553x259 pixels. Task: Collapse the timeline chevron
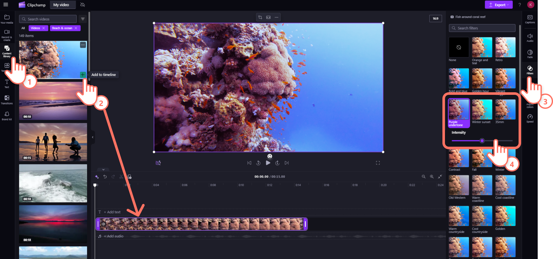(x=103, y=170)
